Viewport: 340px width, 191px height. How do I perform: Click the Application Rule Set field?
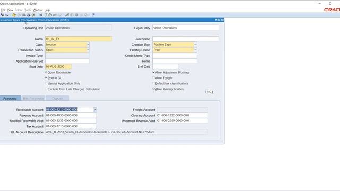[67, 61]
